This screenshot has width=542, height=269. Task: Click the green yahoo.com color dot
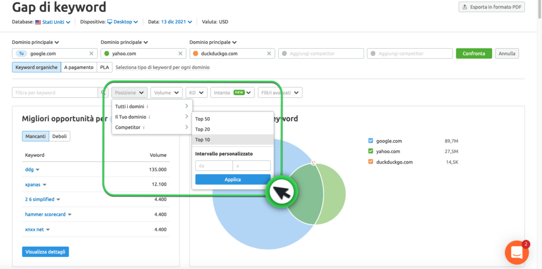pyautogui.click(x=106, y=53)
